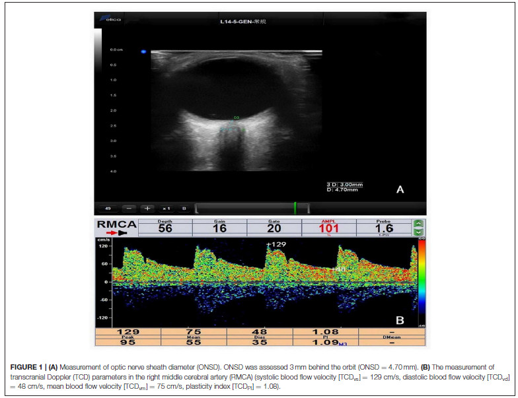Click the green up arrow scroll button
518x398 pixels.
click(418, 224)
